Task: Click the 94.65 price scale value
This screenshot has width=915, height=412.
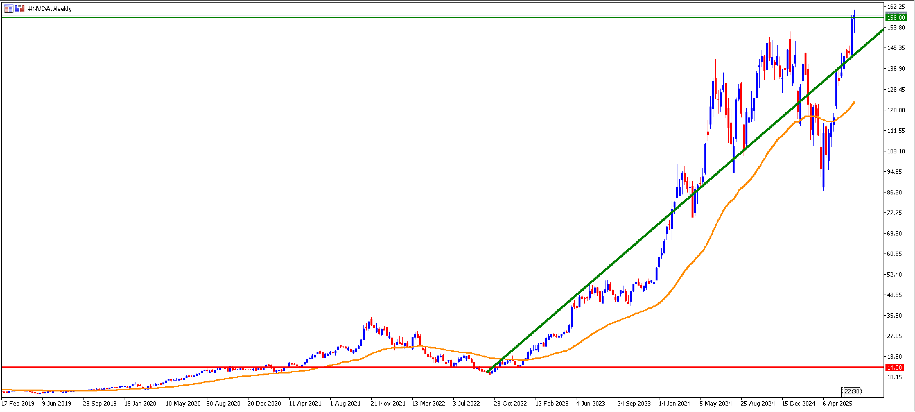Action: pos(894,172)
